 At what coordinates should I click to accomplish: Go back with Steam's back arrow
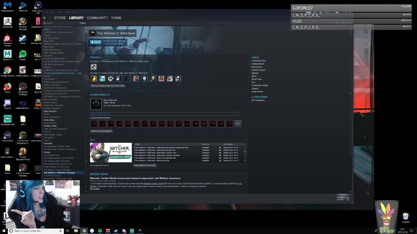tap(45, 18)
